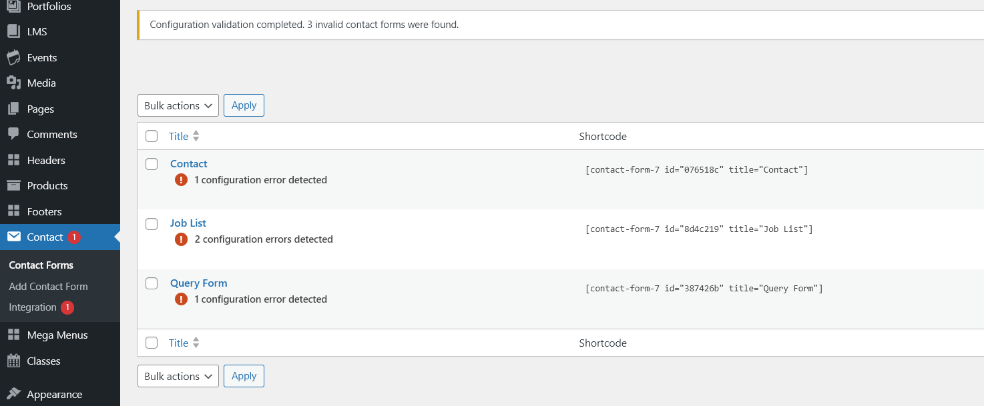Image resolution: width=984 pixels, height=406 pixels.
Task: Click the Pages icon in sidebar
Action: tap(13, 109)
